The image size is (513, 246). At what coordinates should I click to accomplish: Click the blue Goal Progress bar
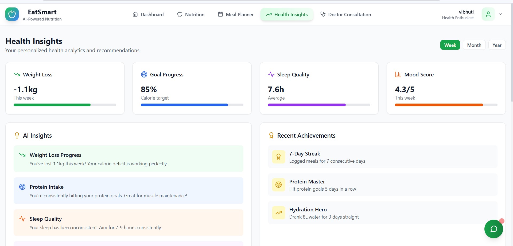tap(192, 105)
